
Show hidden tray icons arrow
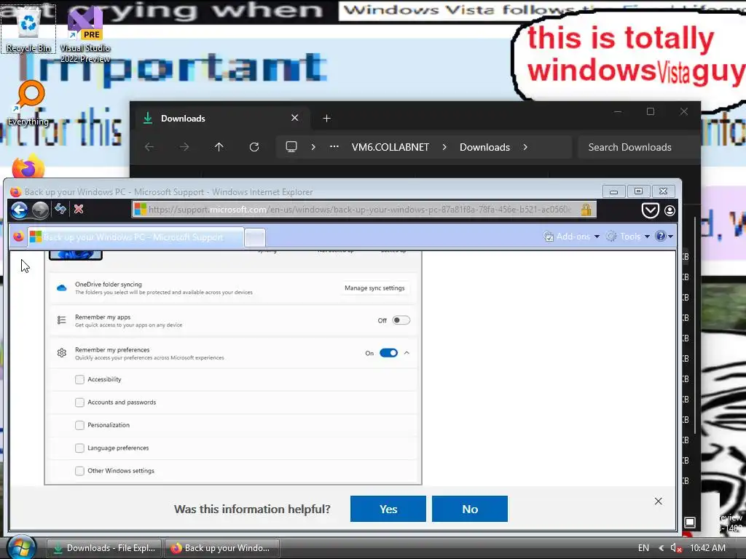click(x=661, y=547)
